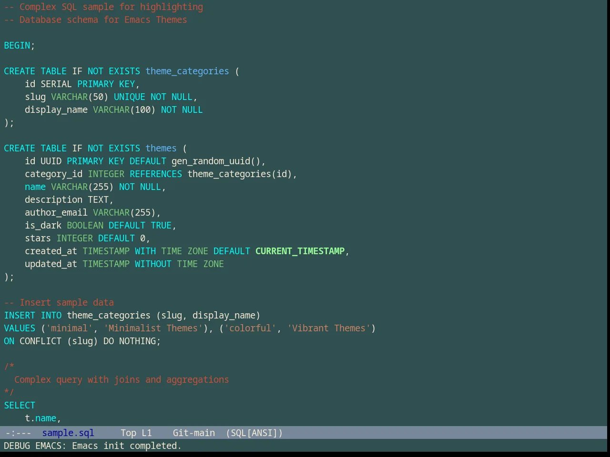
Task: Click 'TEXT' type on description line
Action: [x=98, y=199]
